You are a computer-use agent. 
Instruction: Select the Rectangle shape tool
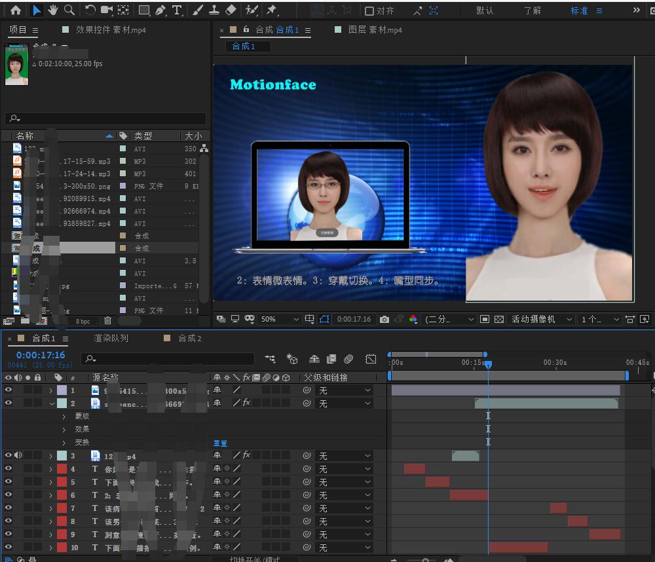[144, 10]
